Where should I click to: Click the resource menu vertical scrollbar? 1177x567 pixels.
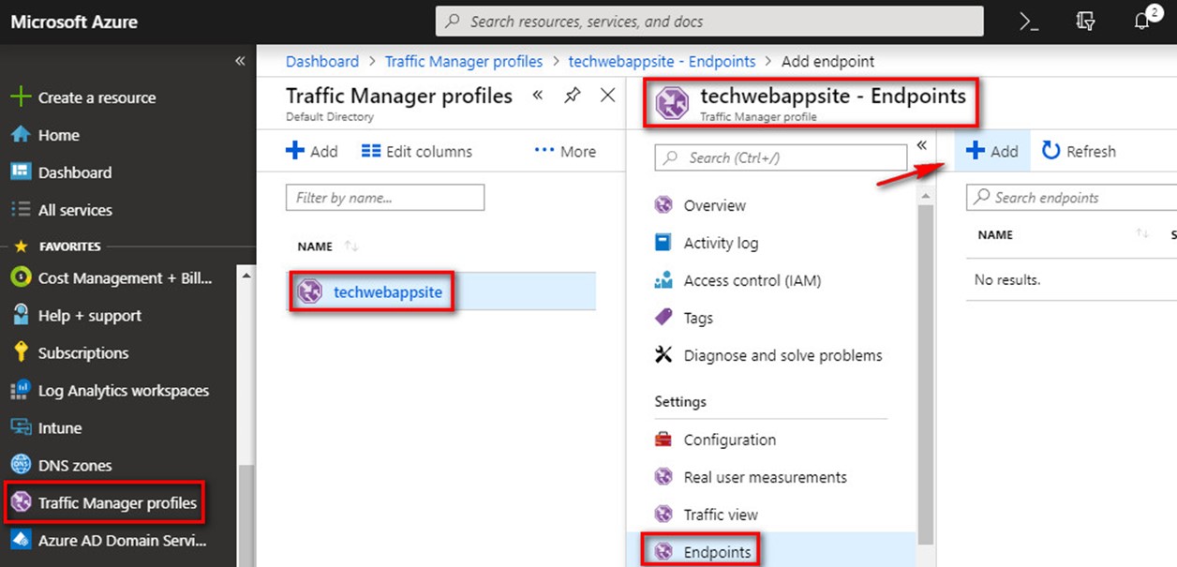(926, 375)
